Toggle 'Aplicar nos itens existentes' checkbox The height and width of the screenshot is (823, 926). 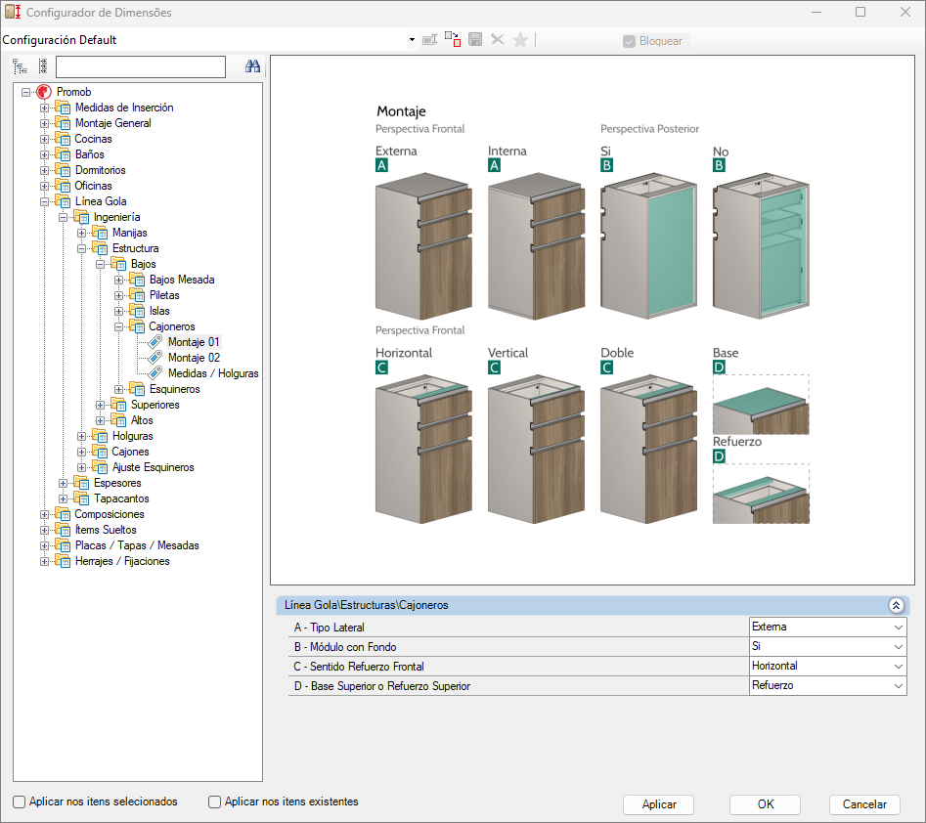pos(215,802)
